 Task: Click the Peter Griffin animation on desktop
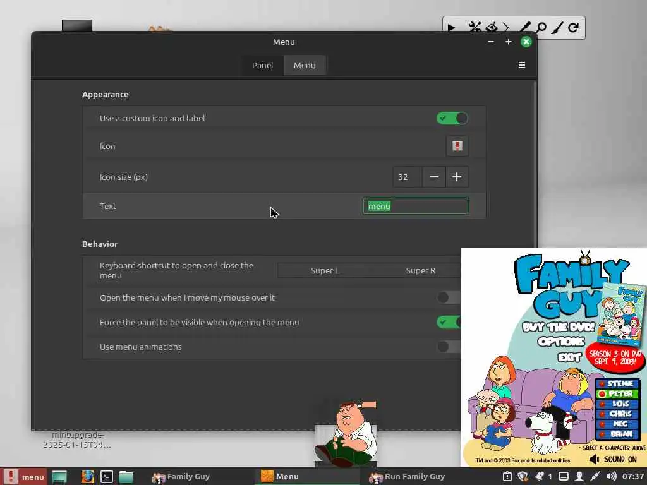point(346,433)
